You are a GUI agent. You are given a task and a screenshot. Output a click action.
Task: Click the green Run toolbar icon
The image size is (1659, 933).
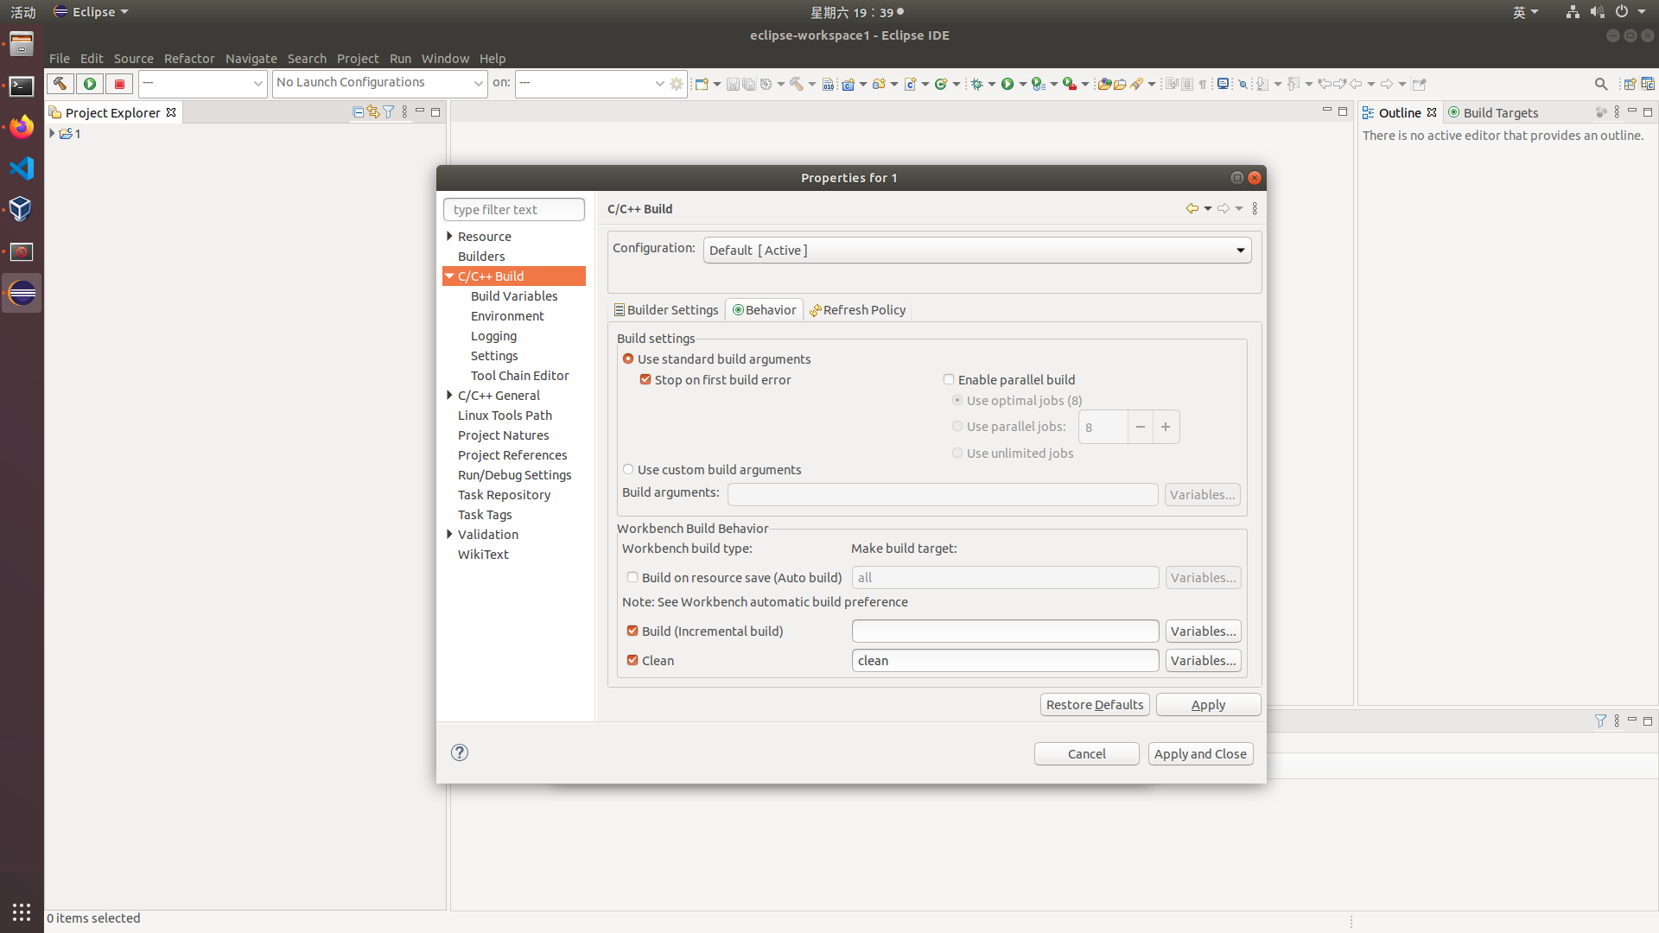(x=1007, y=84)
